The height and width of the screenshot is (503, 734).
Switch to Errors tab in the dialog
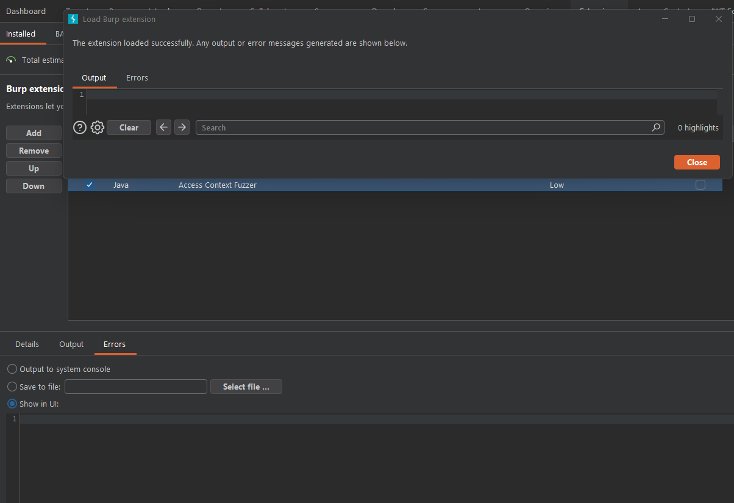(137, 77)
